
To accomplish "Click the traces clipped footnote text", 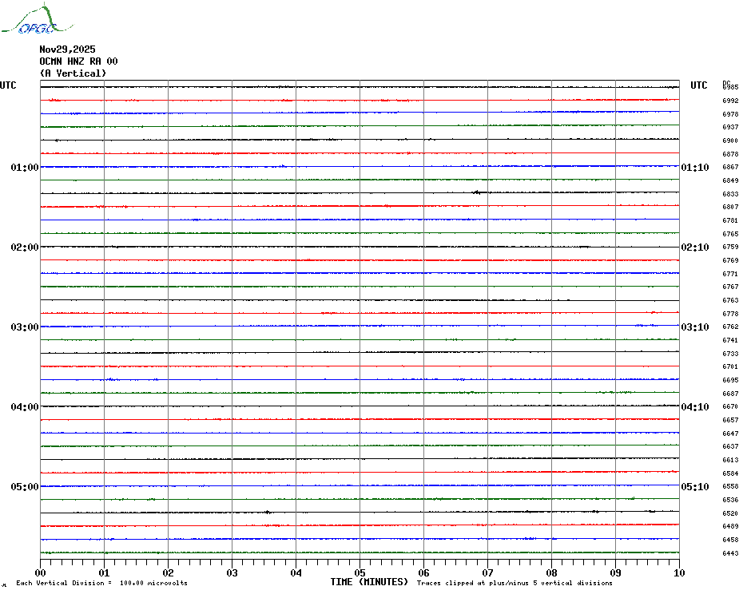I will [515, 584].
